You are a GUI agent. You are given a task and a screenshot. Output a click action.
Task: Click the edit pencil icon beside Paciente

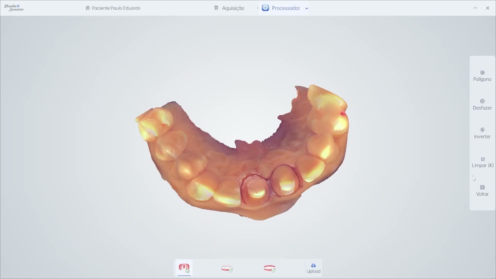pos(88,8)
